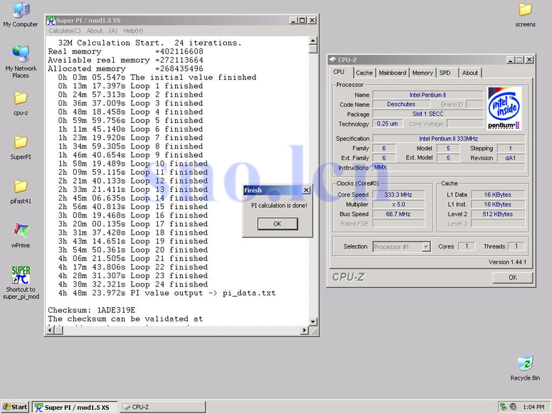Screen dimensions: 552x414
Task: Switch to CPU-Z taskbar button
Action: 162,407
